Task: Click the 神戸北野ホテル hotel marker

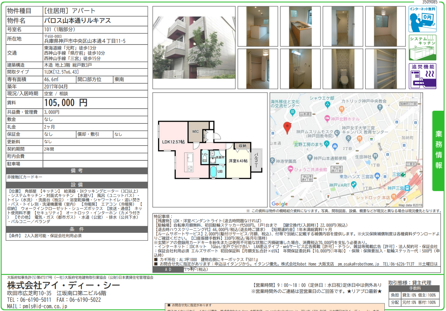Action: click(327, 119)
